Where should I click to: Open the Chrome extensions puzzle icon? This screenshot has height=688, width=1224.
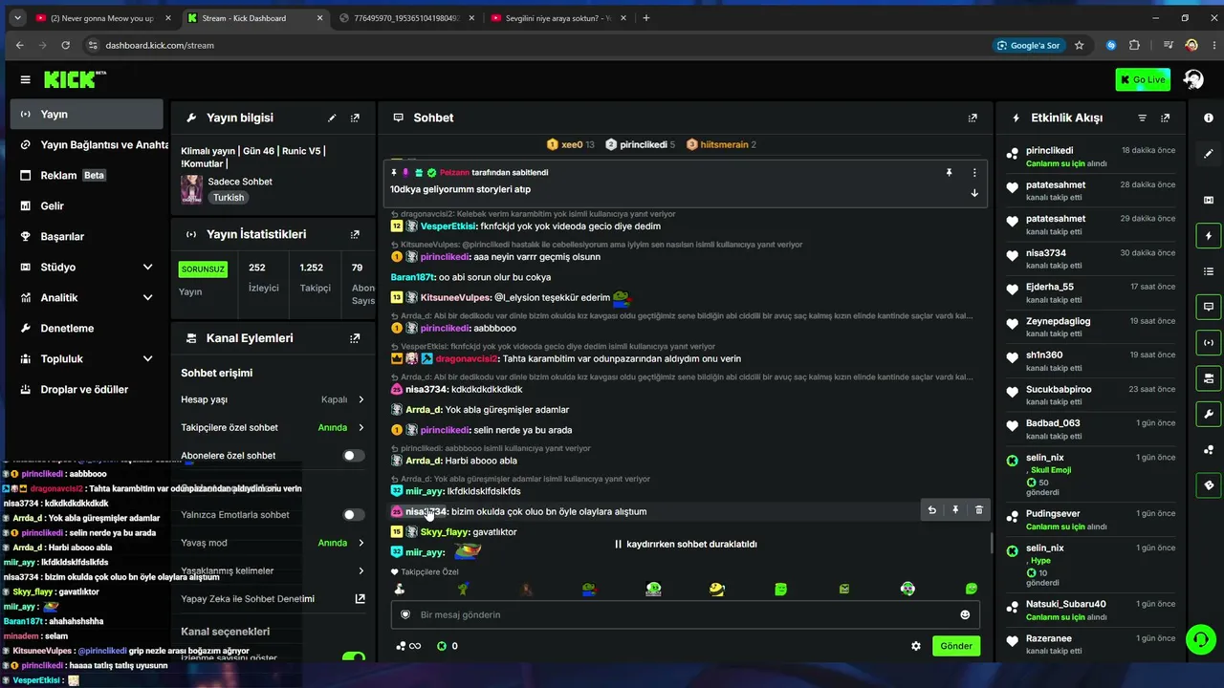point(1134,45)
